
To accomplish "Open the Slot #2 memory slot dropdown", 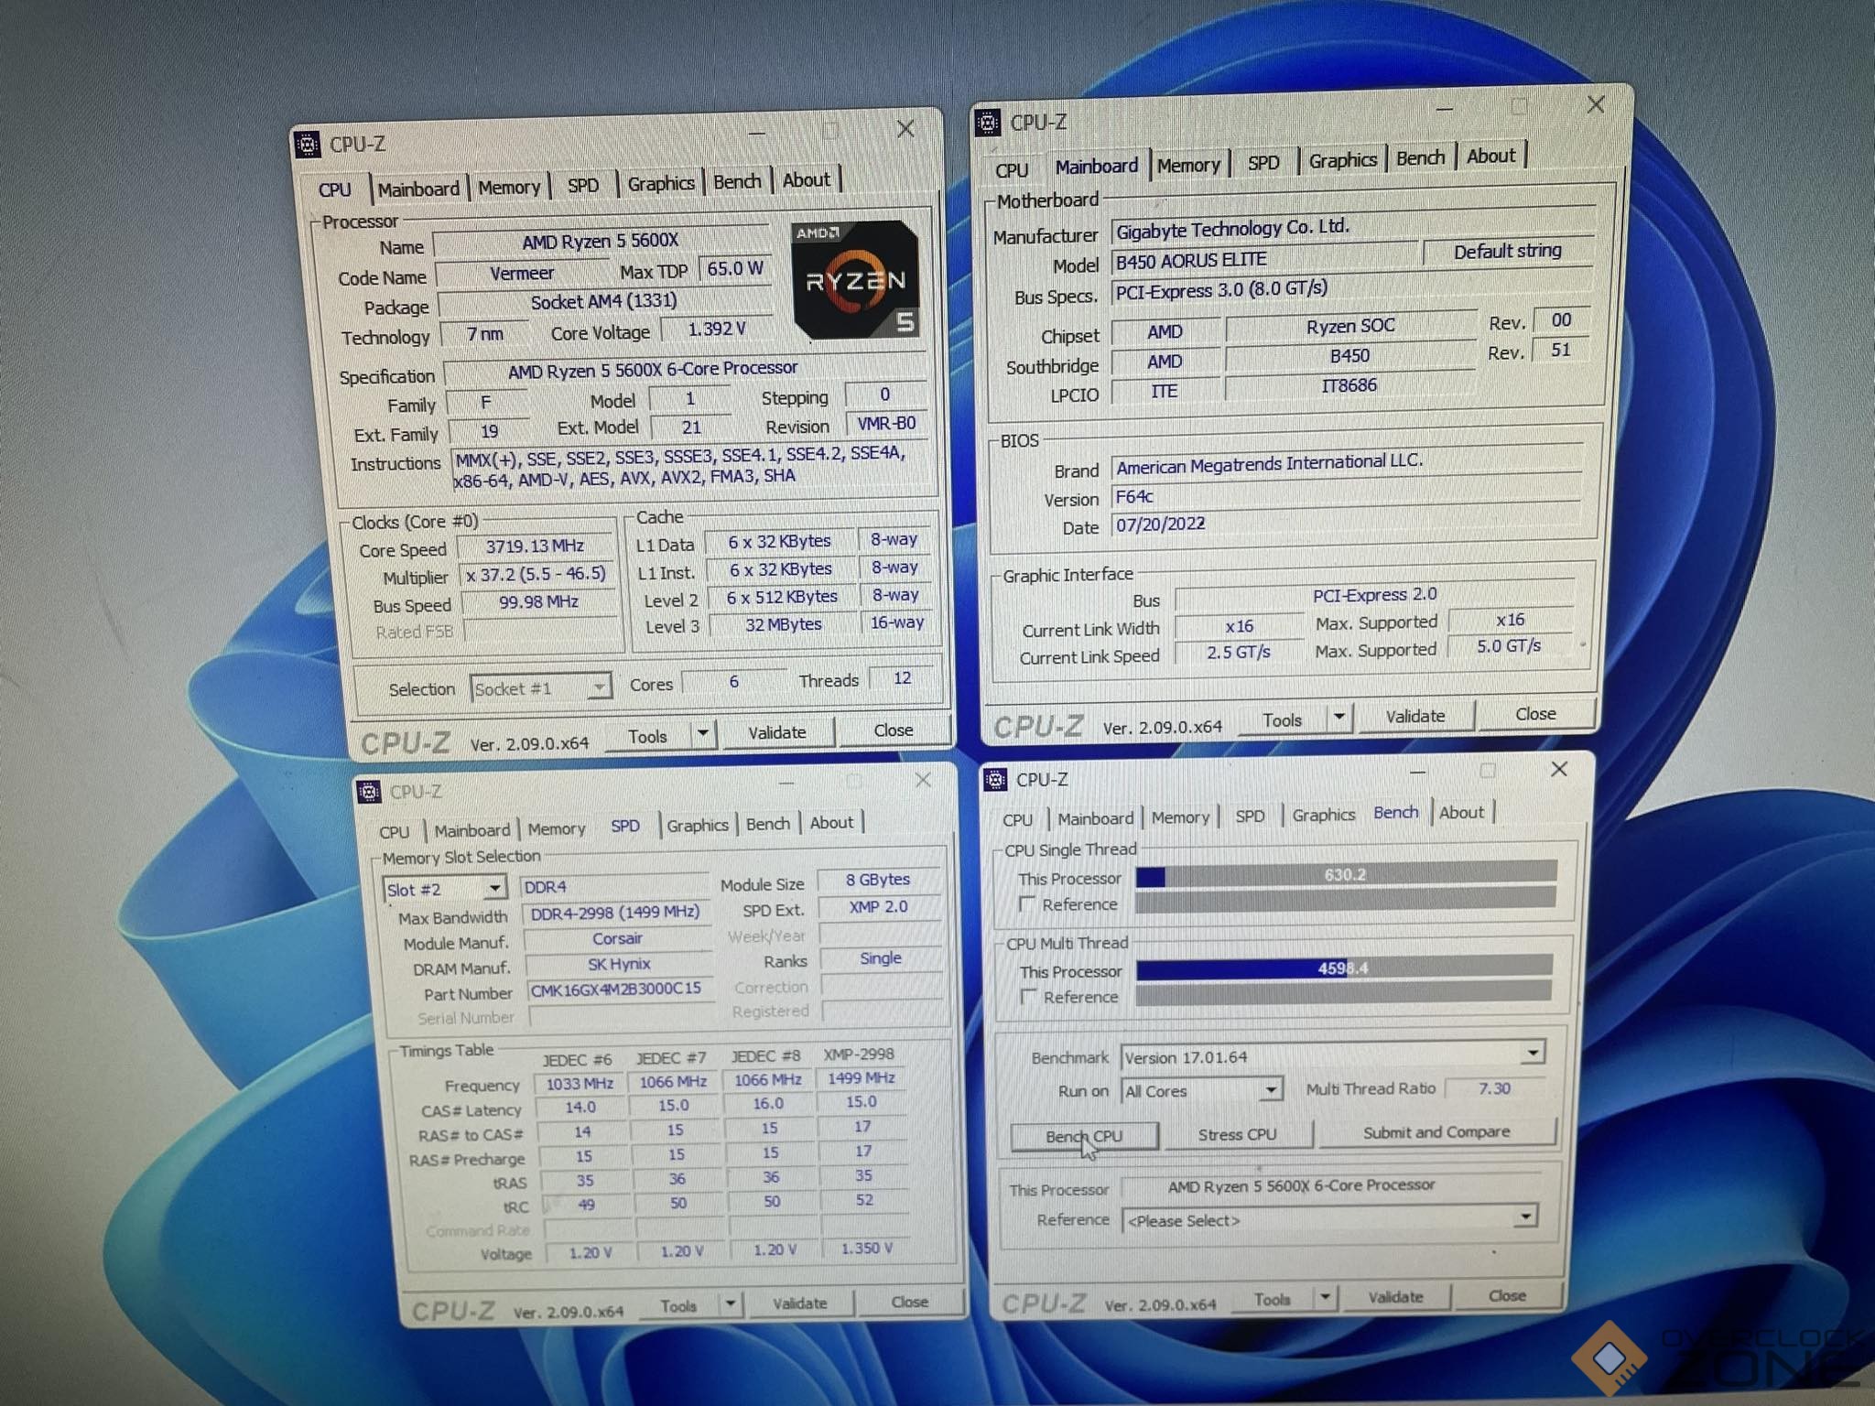I will tap(493, 888).
